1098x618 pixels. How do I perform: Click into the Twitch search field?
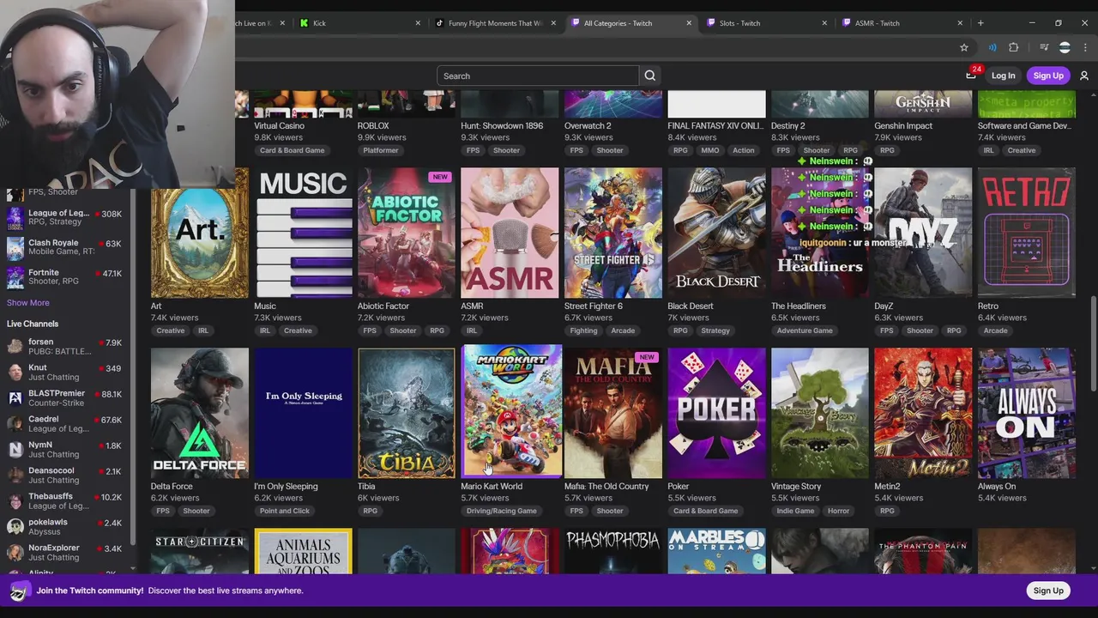pyautogui.click(x=538, y=76)
